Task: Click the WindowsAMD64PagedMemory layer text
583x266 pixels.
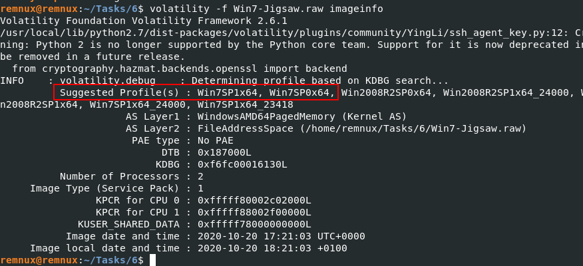Action: [266, 116]
